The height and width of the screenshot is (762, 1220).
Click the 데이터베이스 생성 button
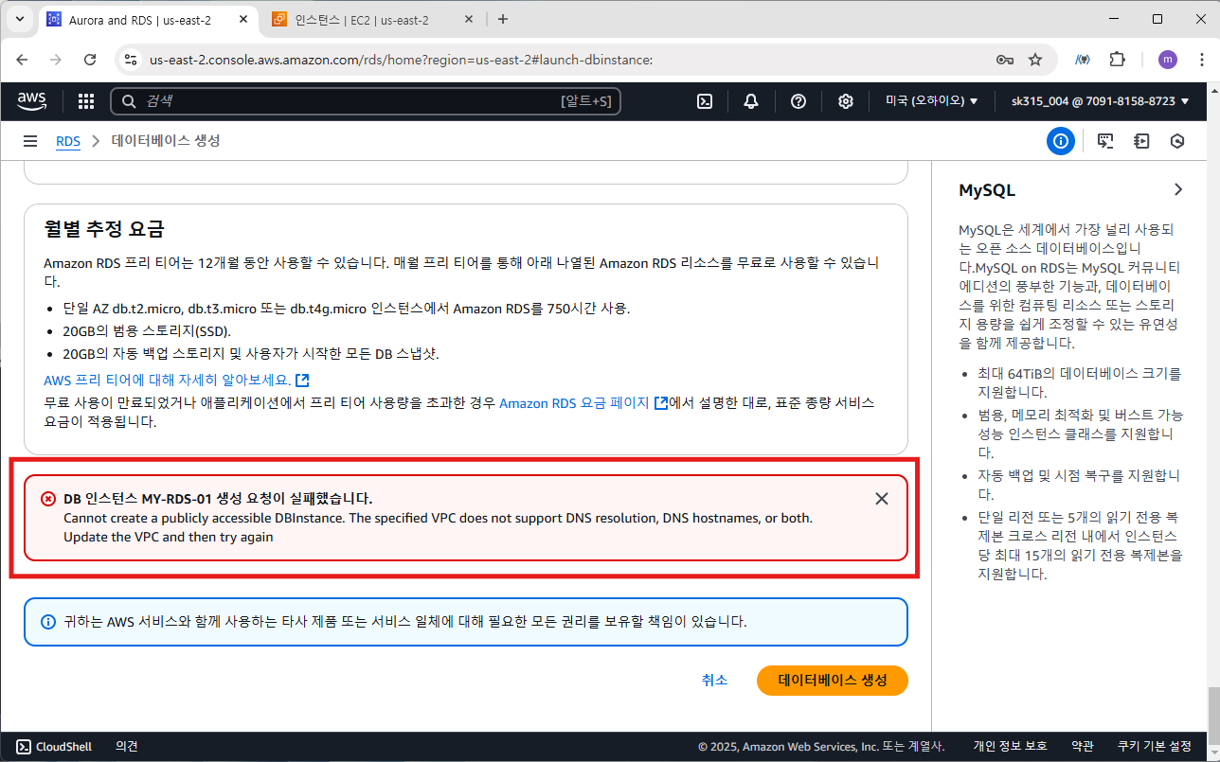click(x=833, y=681)
